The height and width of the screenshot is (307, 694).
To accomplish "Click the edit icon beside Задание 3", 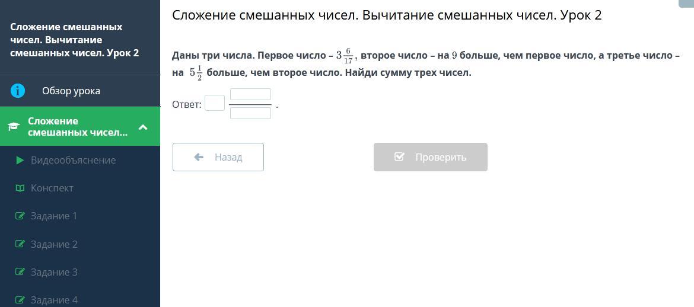I will coord(20,272).
